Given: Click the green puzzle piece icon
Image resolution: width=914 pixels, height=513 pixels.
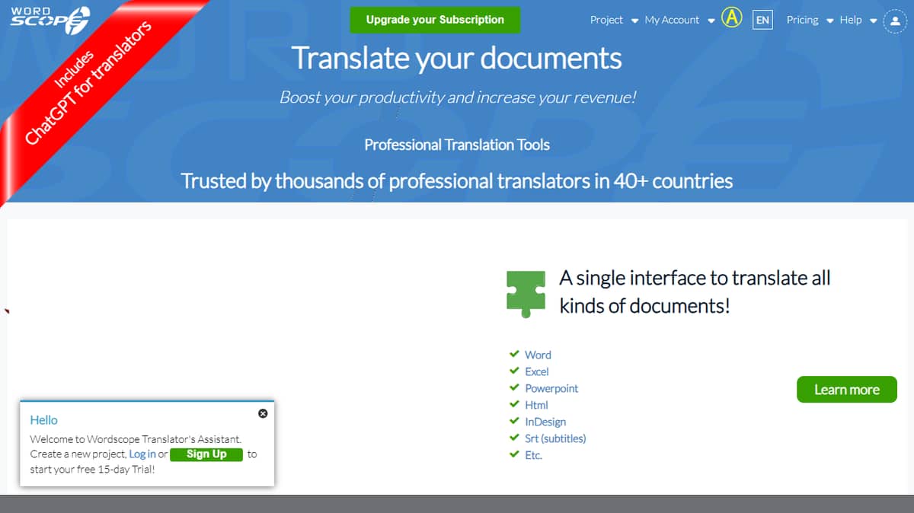Looking at the screenshot, I should [x=526, y=293].
